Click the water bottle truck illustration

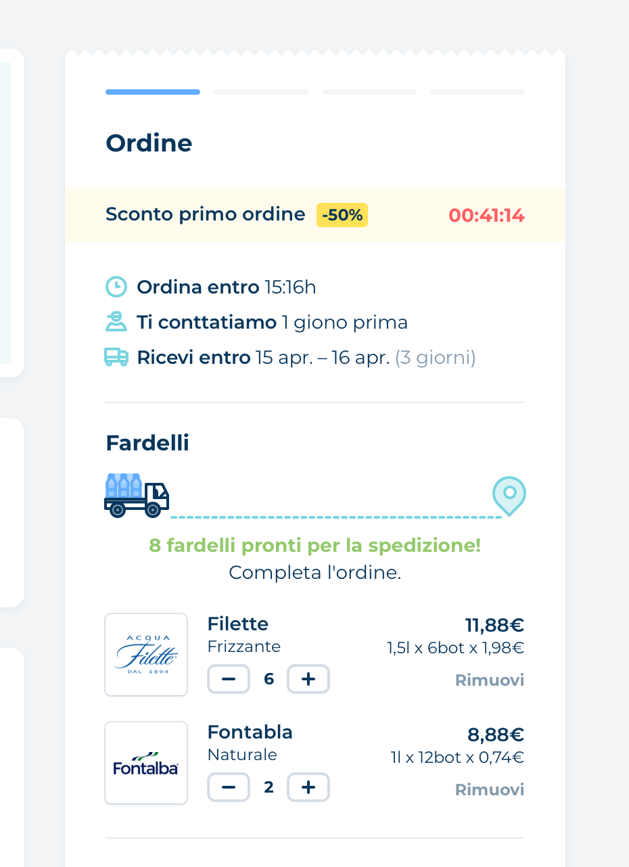[x=136, y=496]
